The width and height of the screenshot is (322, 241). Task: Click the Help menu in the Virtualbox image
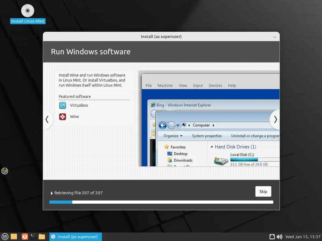[x=232, y=85]
